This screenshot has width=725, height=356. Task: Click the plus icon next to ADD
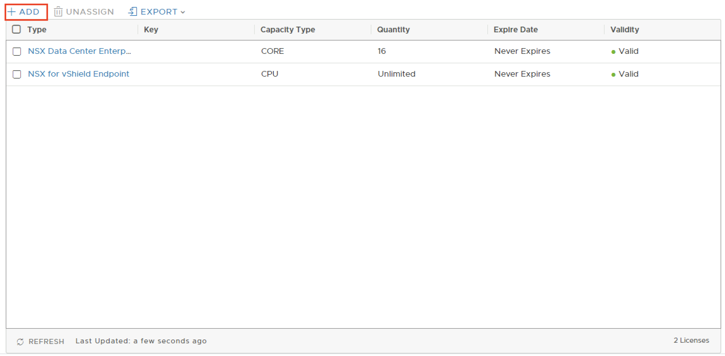(x=11, y=12)
